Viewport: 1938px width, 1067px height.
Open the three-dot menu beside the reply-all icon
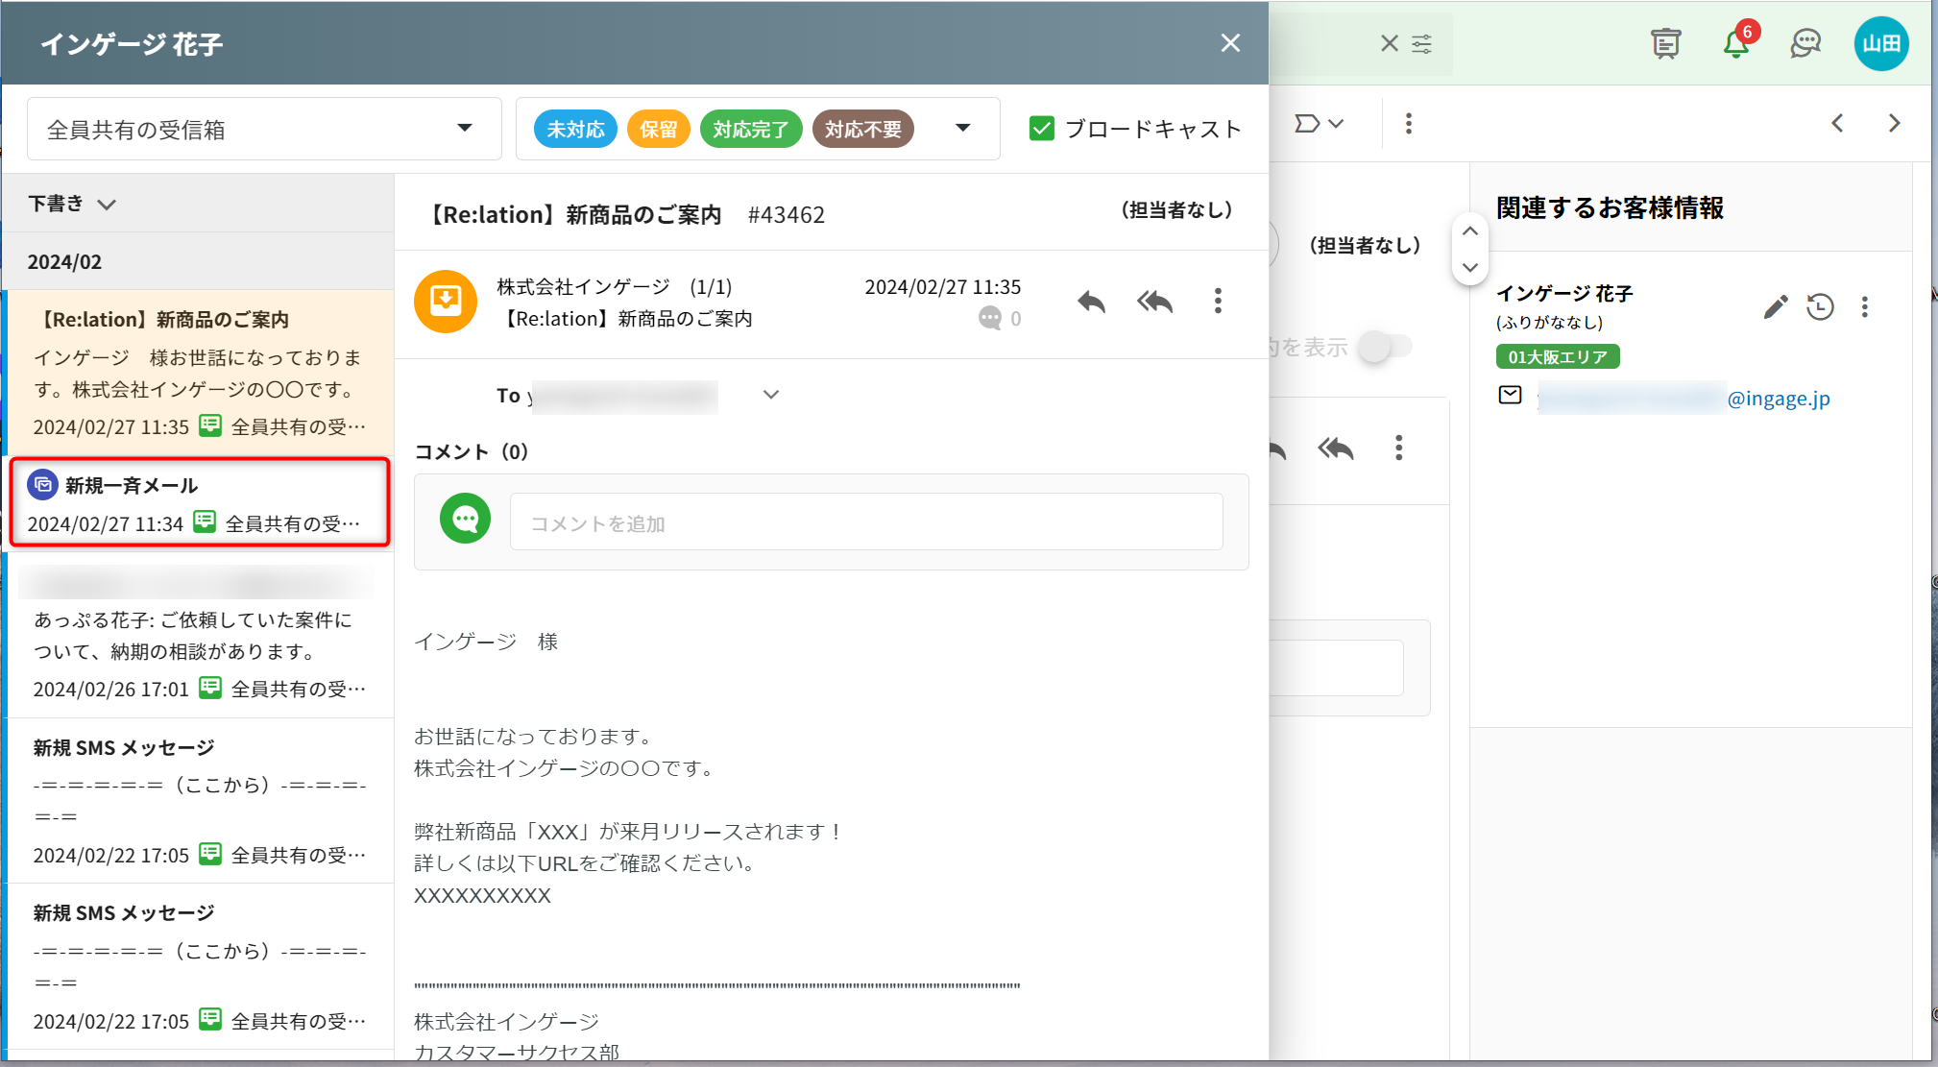click(1218, 302)
